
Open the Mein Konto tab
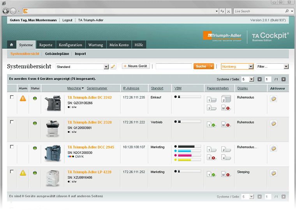(x=119, y=45)
